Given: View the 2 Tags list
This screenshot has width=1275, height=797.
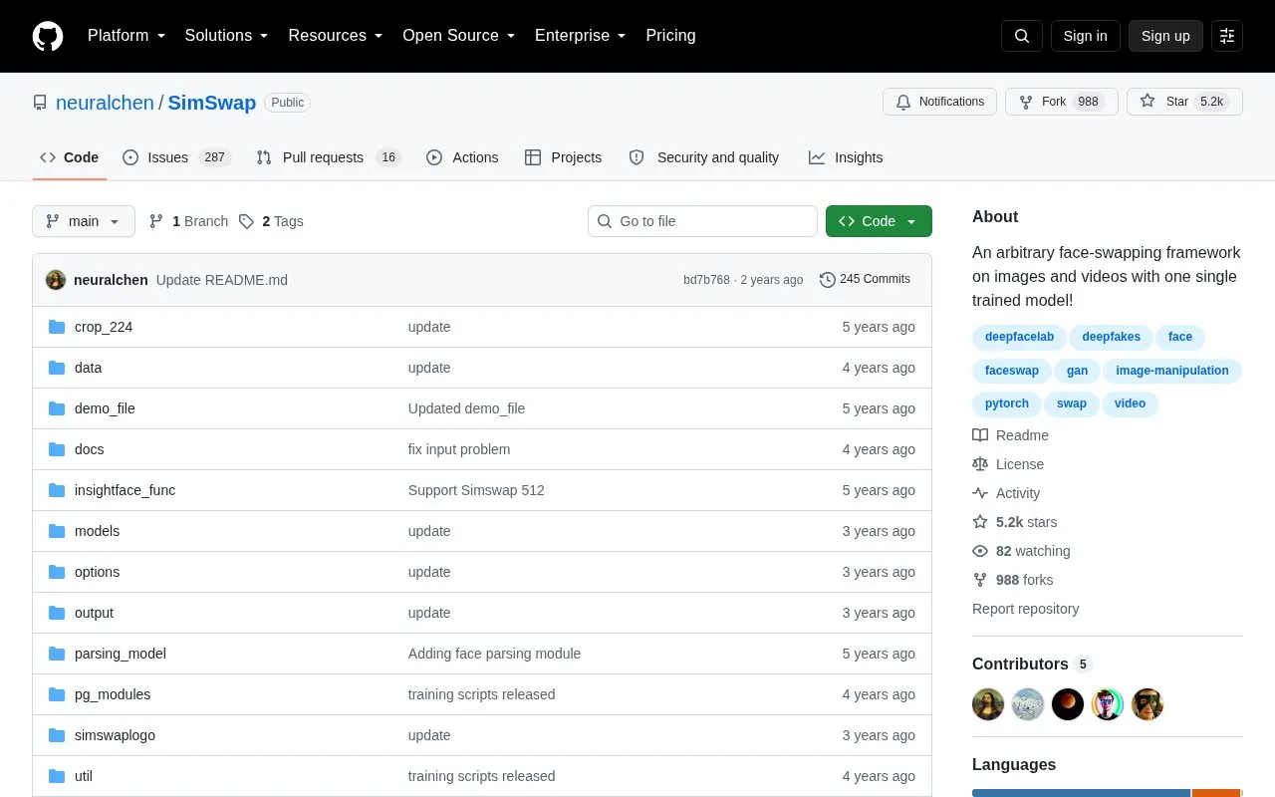Looking at the screenshot, I should [271, 221].
